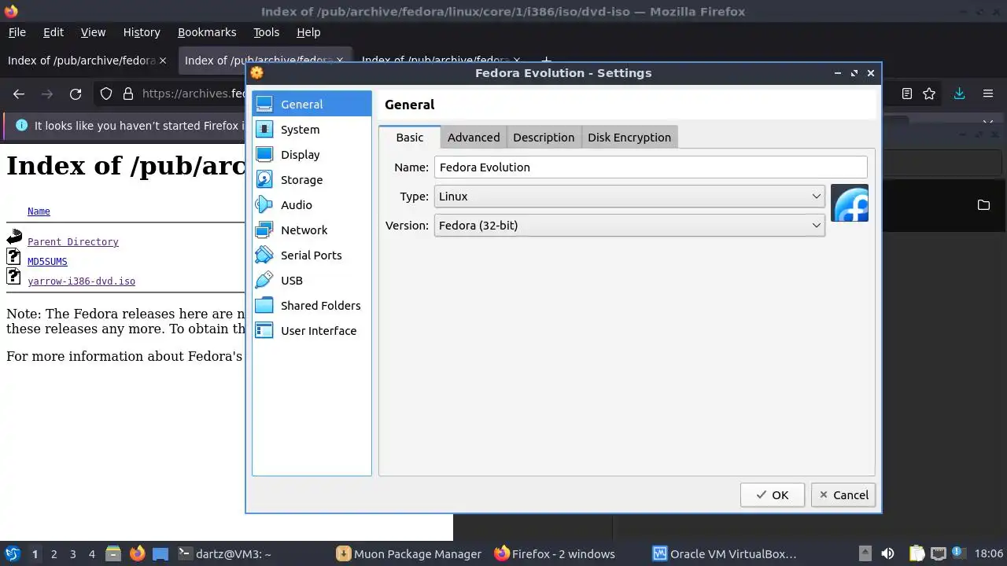Open the Edit menu in Firefox
This screenshot has width=1007, height=566.
[x=53, y=32]
